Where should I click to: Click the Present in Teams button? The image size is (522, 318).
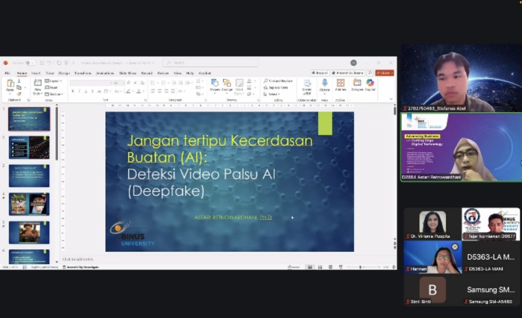tap(348, 73)
